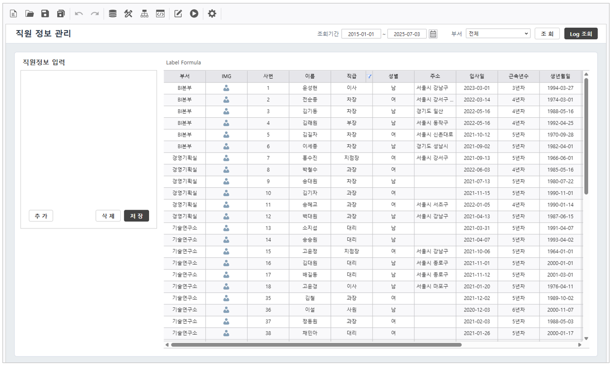Click the save all icon
Image resolution: width=612 pixels, height=365 pixels.
(x=61, y=14)
